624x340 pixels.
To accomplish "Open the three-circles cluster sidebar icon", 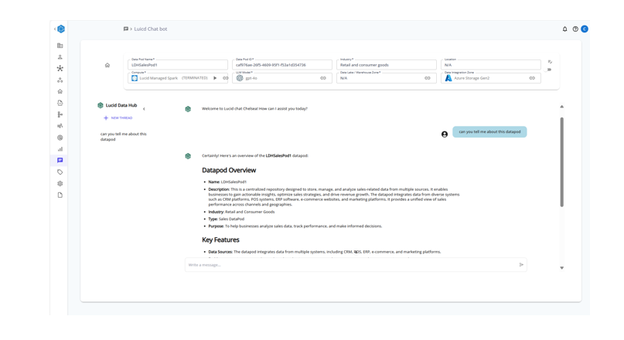I will (60, 80).
